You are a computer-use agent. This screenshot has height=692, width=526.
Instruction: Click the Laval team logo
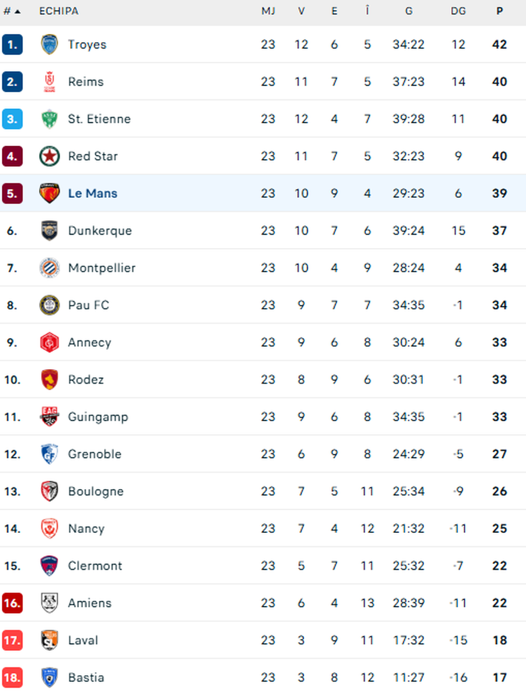pyautogui.click(x=50, y=640)
